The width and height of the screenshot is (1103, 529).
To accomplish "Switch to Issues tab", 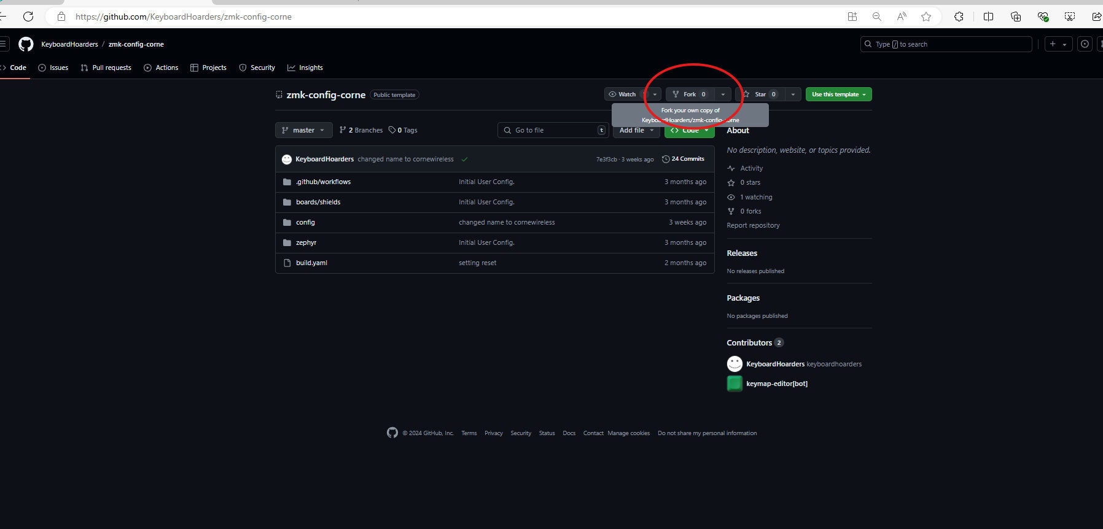I will 53,68.
